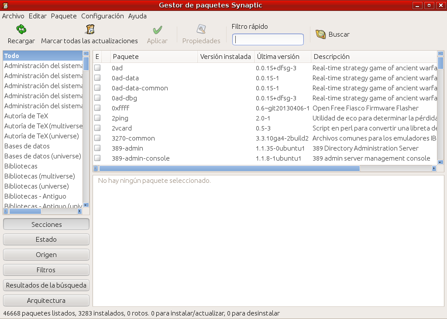Click the Estado filter button

pos(46,240)
